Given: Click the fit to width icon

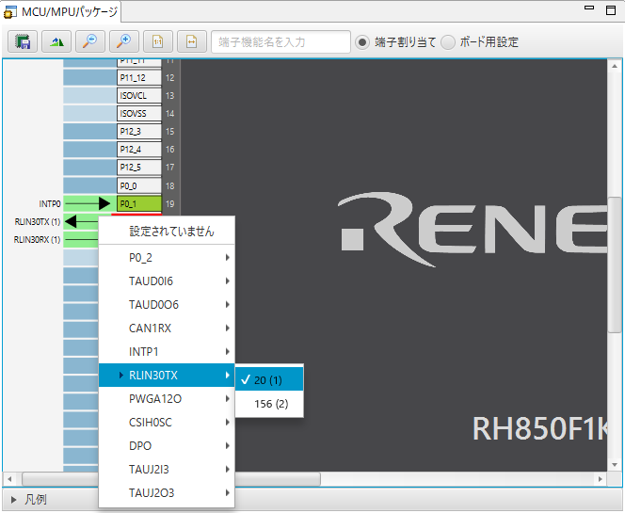Looking at the screenshot, I should (x=192, y=41).
